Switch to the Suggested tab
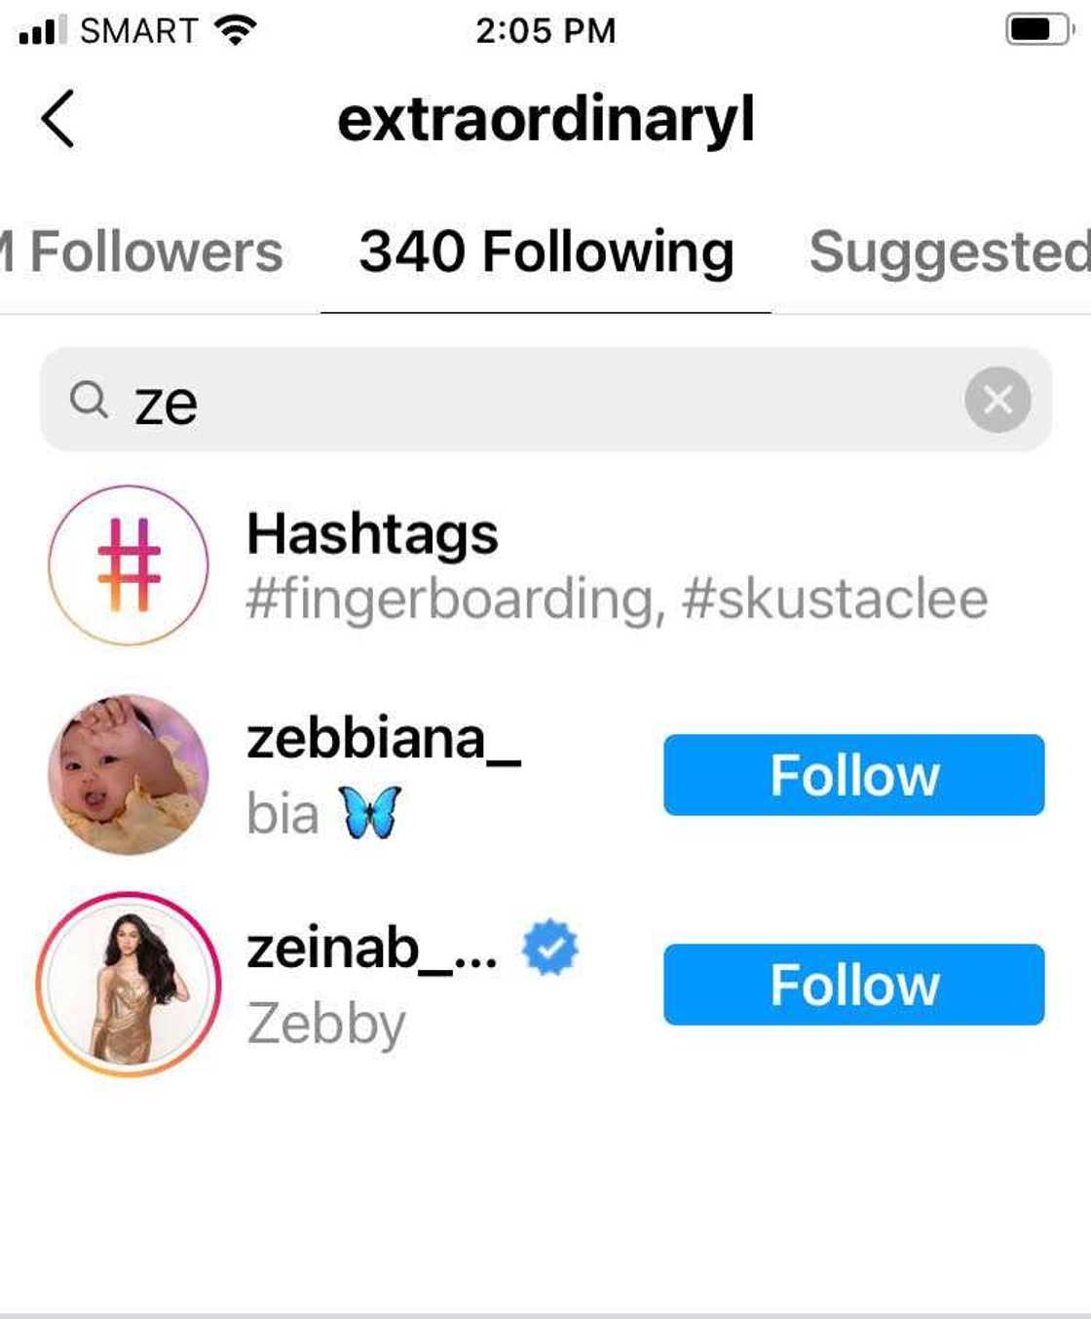 tap(950, 252)
